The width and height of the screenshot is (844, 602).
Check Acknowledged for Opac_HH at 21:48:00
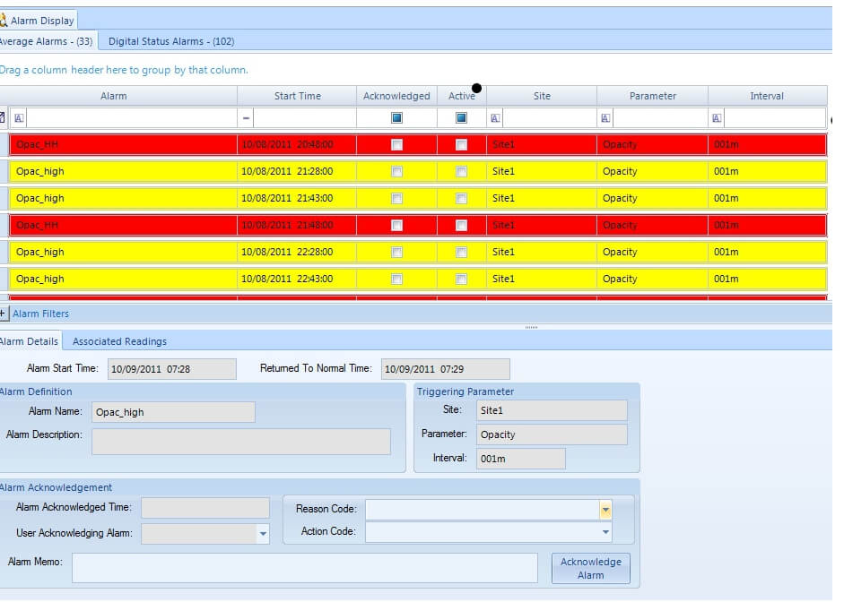[396, 225]
